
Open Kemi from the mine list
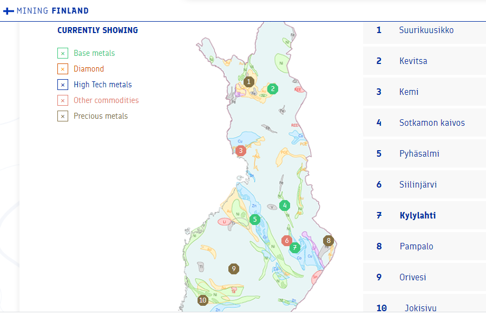(x=409, y=92)
